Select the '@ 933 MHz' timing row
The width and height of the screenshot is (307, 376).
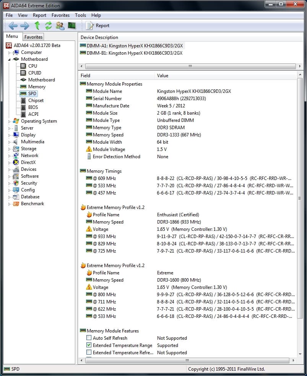point(188,237)
